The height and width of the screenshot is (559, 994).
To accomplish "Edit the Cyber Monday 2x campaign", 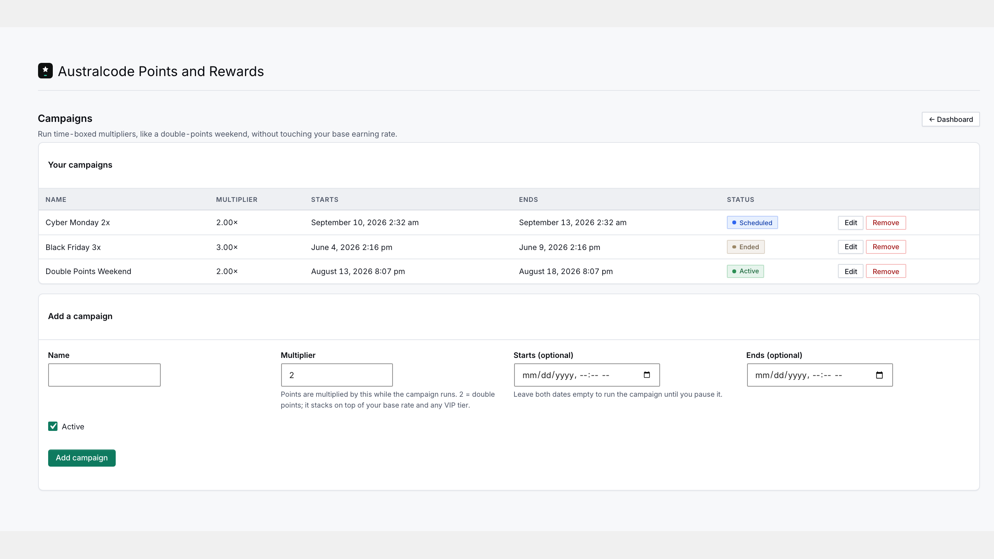I will pyautogui.click(x=850, y=222).
